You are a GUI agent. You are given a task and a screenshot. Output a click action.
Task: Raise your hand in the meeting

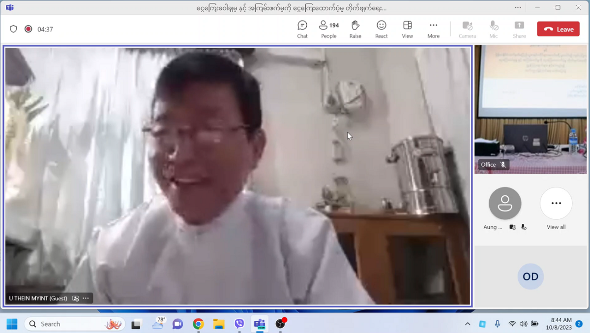coord(355,29)
